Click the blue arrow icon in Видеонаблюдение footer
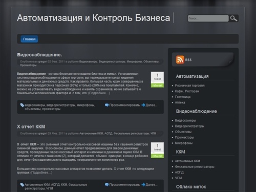 coord(143,105)
